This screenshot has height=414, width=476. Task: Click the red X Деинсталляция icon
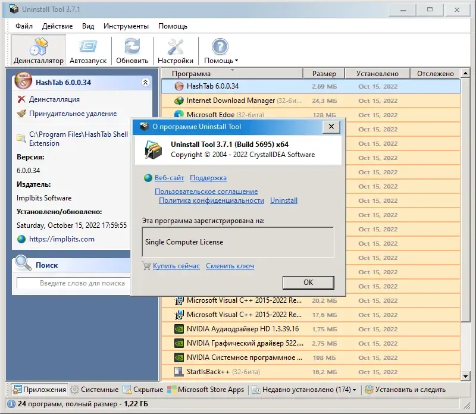tap(21, 99)
